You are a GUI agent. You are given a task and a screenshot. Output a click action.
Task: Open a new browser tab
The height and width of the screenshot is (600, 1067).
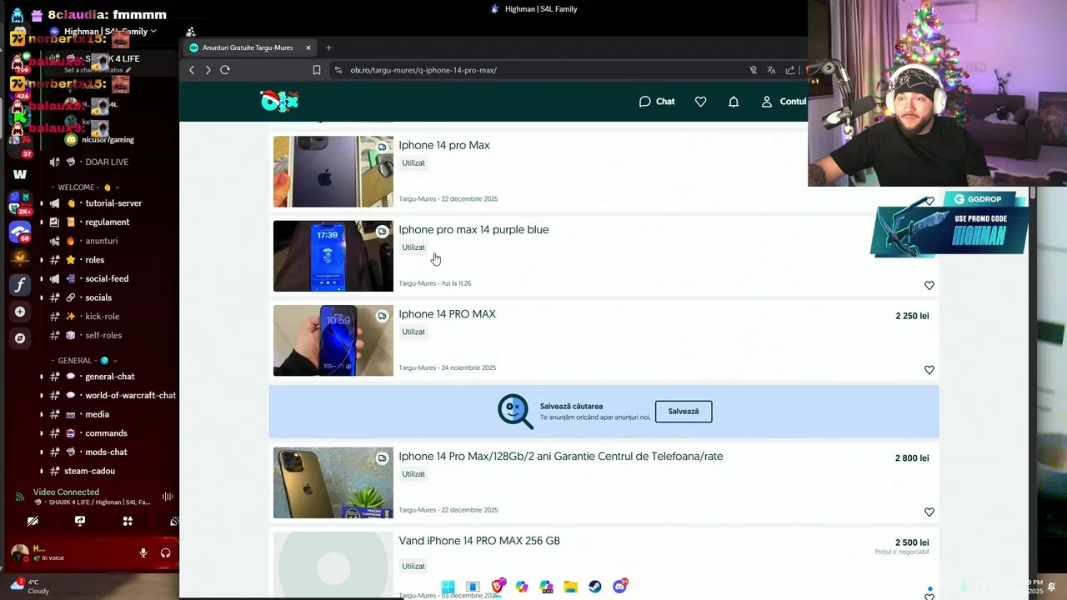[328, 47]
